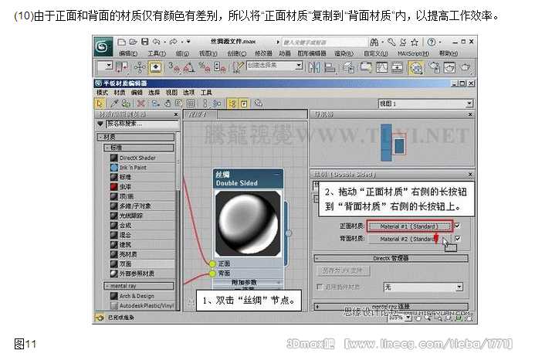
Task: Collapse the 标准 group header
Action: pos(139,148)
